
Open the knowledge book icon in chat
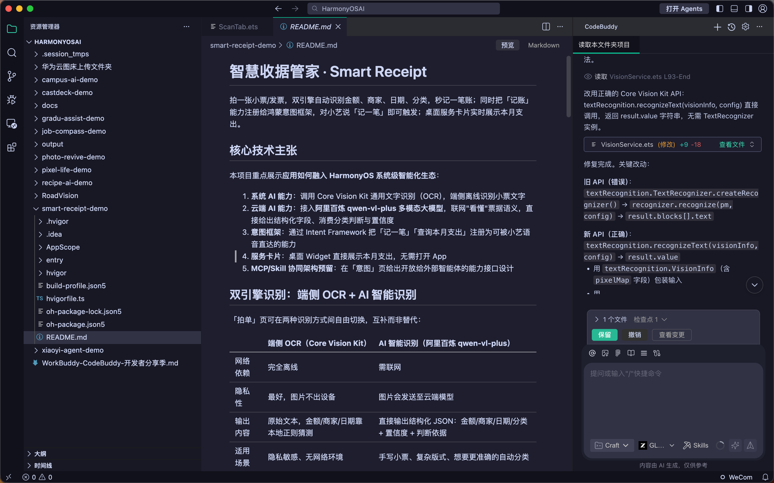pos(631,353)
